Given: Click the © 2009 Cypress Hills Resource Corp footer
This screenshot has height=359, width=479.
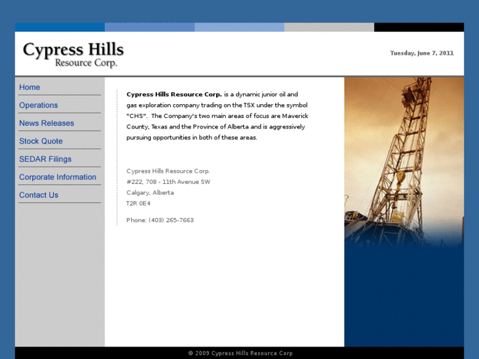Looking at the screenshot, I should tap(240, 353).
